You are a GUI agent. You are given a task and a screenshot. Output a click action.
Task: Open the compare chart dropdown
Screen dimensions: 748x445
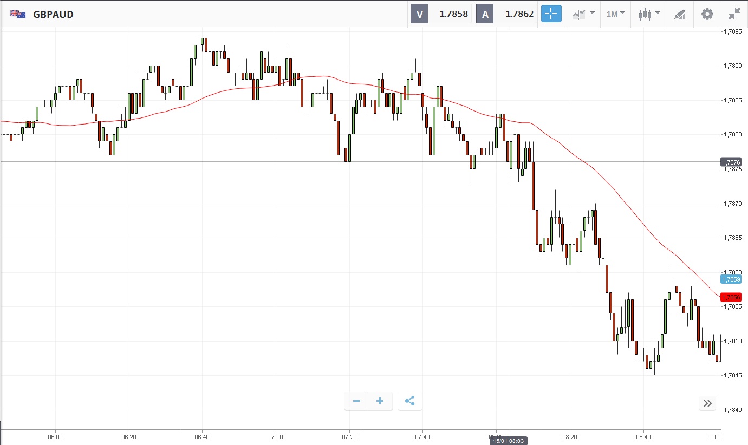pos(584,14)
